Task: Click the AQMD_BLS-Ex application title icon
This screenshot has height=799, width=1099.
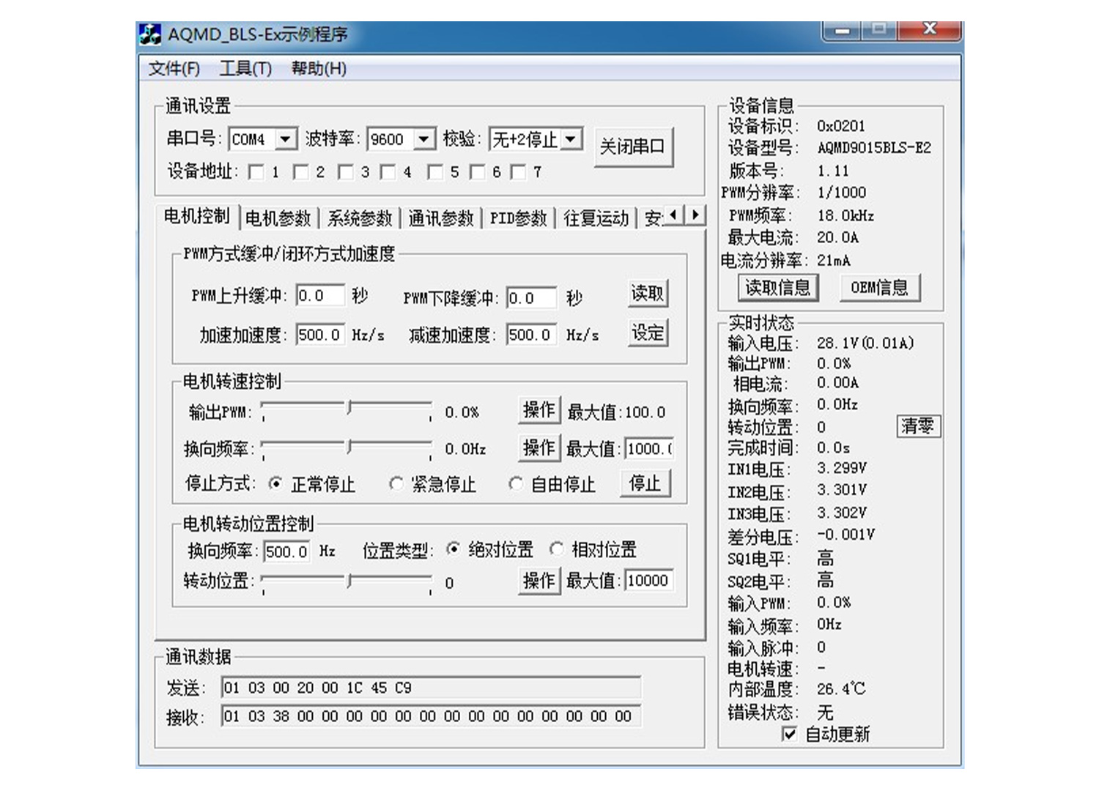Action: (150, 34)
